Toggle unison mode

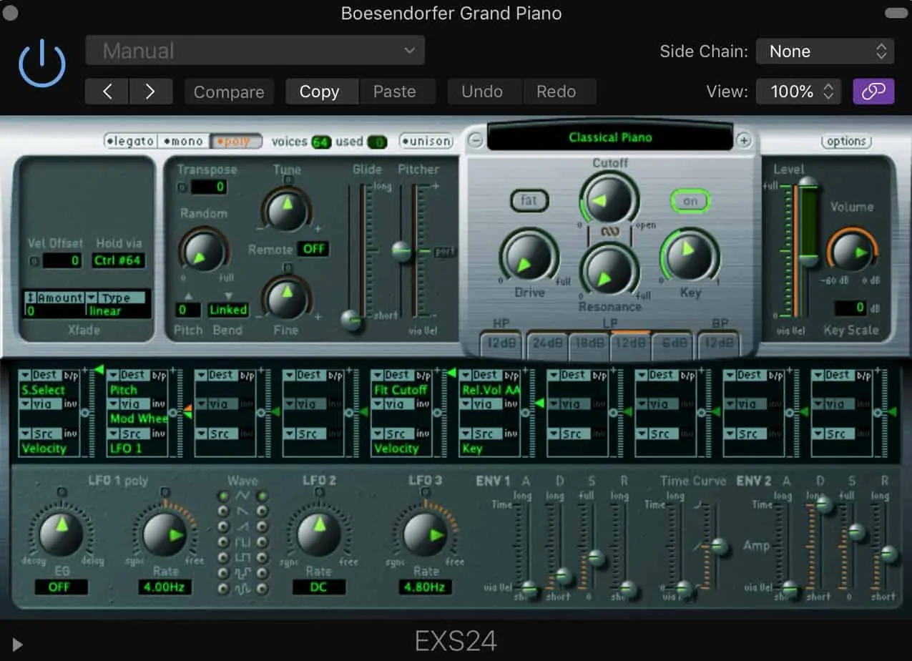(x=426, y=141)
